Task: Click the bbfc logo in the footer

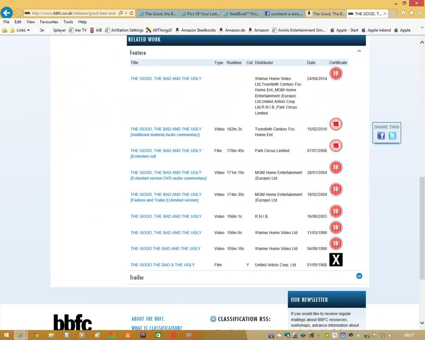Action: pos(73,323)
